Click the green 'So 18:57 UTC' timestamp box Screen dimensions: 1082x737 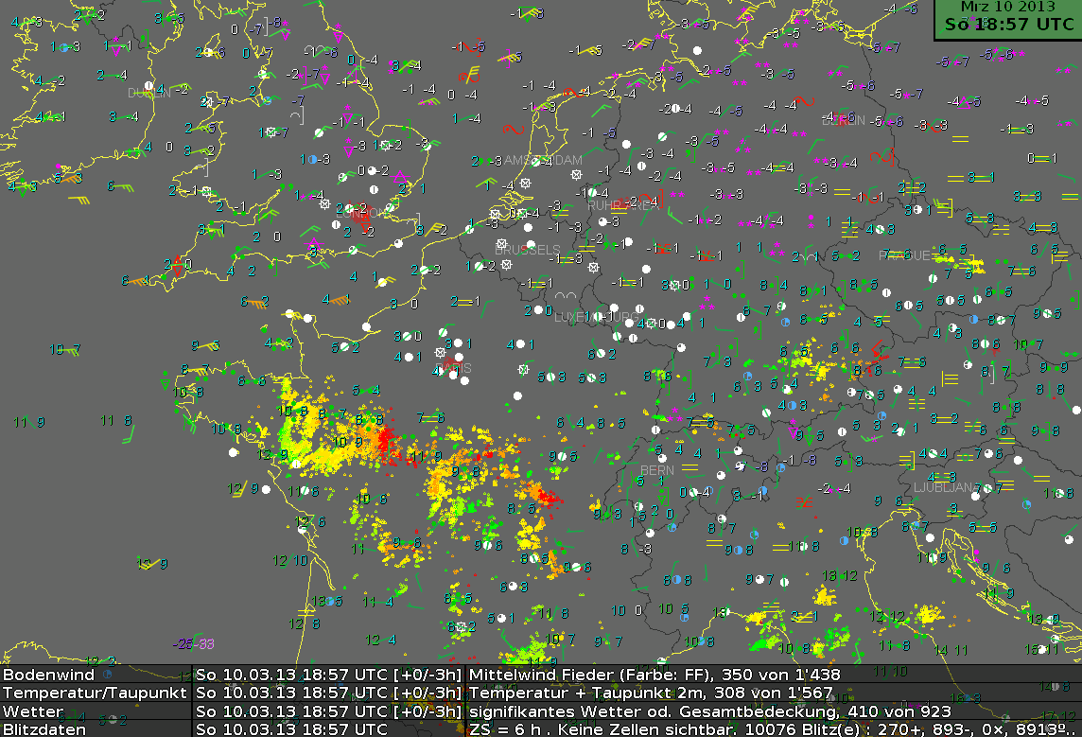tap(1005, 26)
